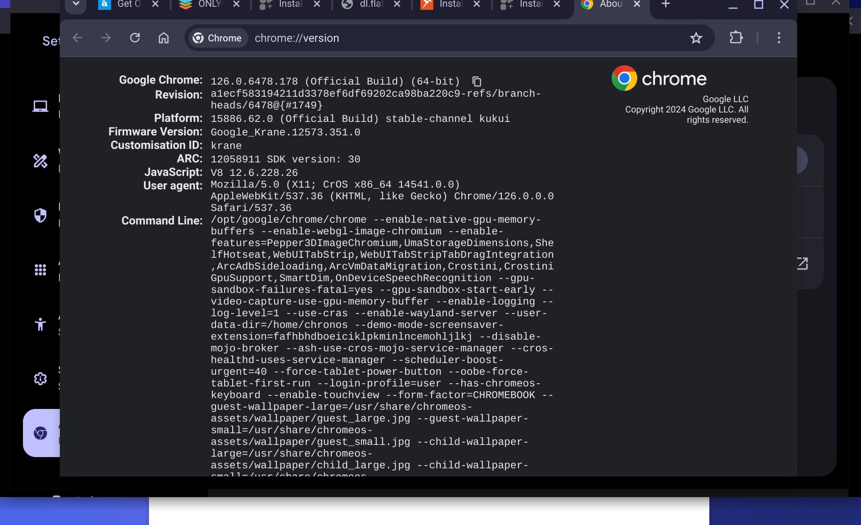
Task: Open System preferences gear in Settings
Action: point(41,379)
